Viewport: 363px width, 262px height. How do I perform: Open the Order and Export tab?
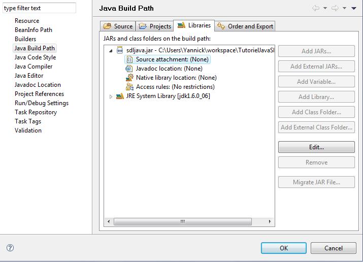[x=245, y=26]
